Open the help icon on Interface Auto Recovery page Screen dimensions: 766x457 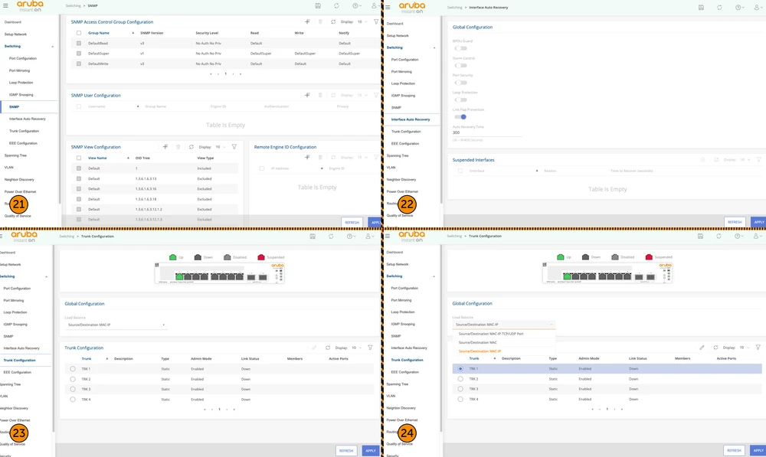click(x=738, y=7)
